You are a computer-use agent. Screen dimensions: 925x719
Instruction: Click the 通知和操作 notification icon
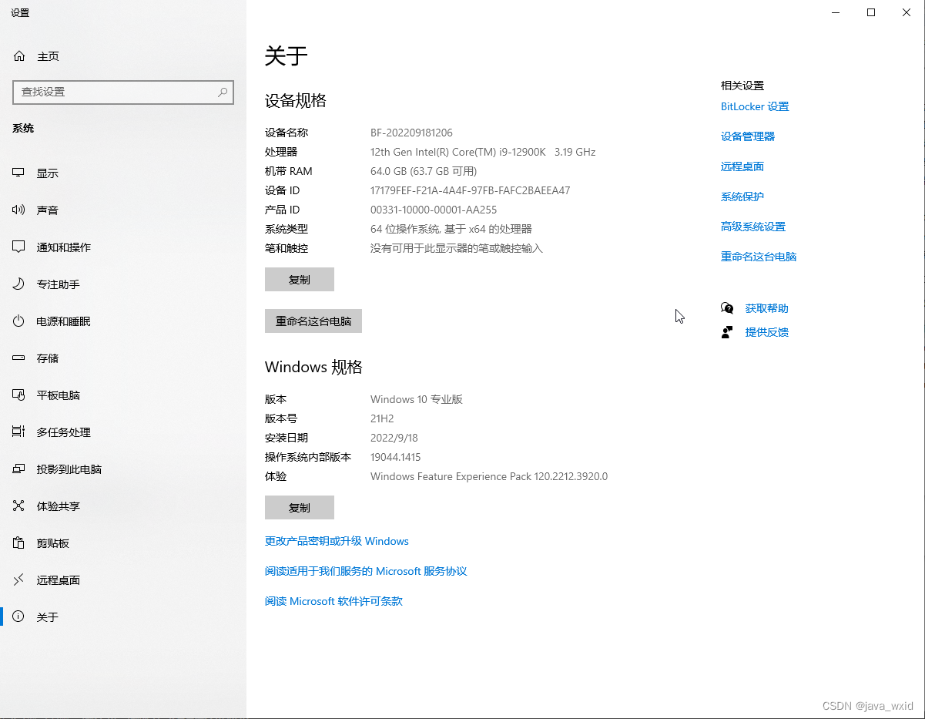point(19,247)
